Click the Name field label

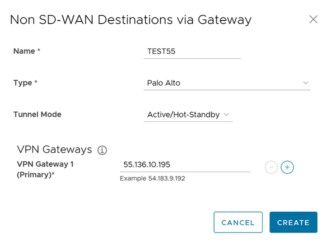click(24, 51)
